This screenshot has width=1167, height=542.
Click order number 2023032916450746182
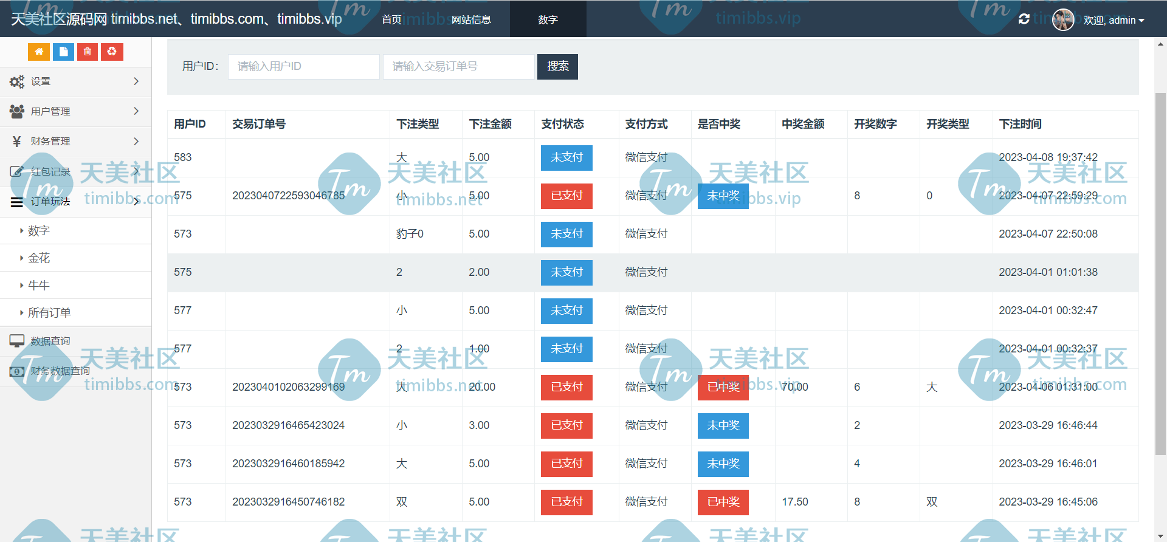288,502
